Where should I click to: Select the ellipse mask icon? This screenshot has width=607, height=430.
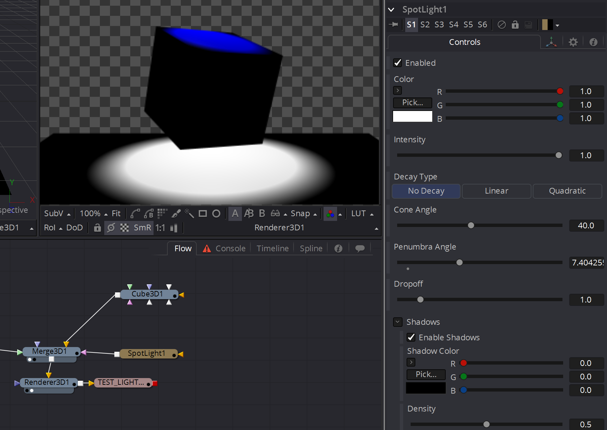tap(216, 213)
